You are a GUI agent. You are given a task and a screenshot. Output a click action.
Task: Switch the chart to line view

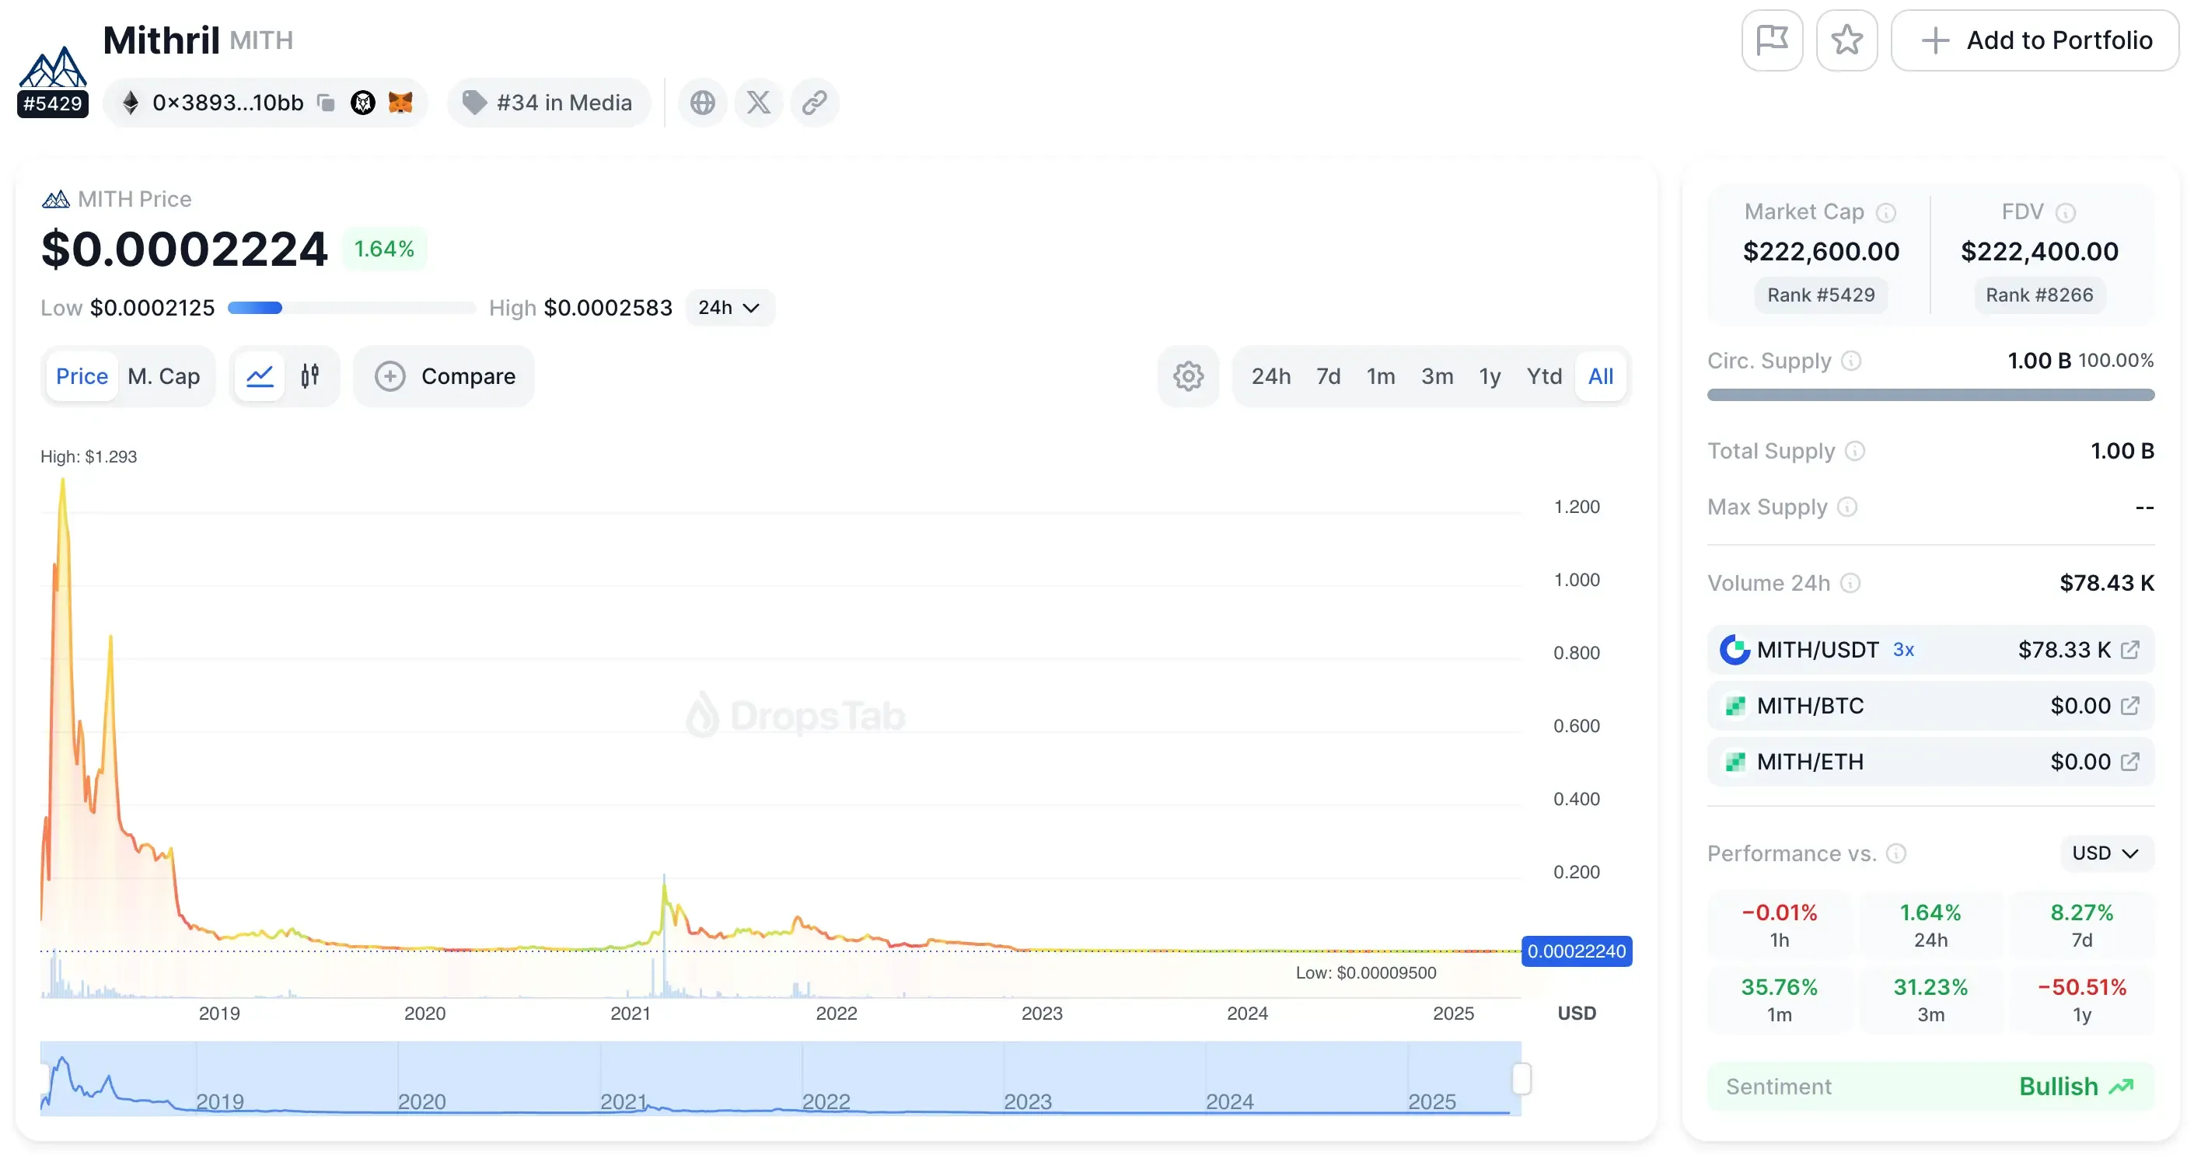(x=260, y=375)
